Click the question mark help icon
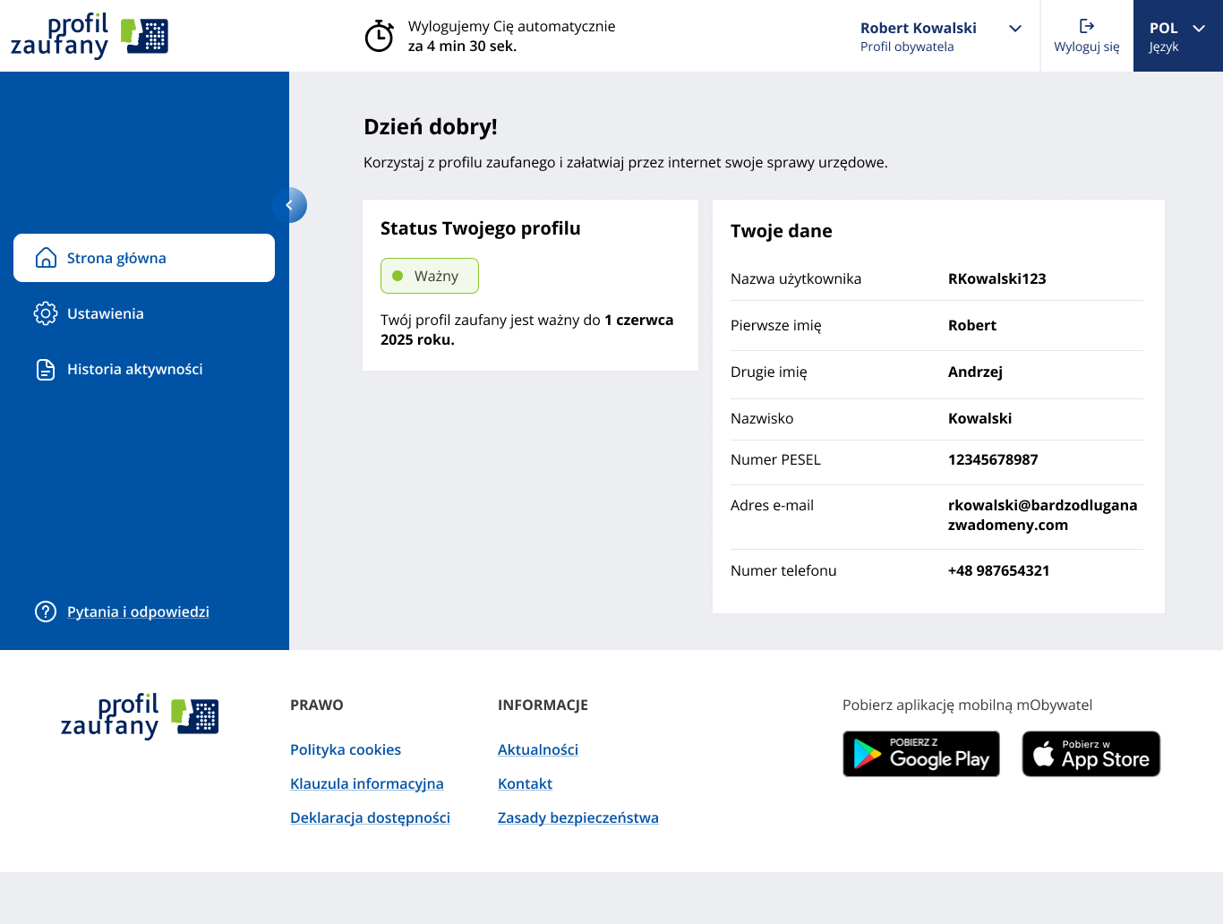 [46, 612]
